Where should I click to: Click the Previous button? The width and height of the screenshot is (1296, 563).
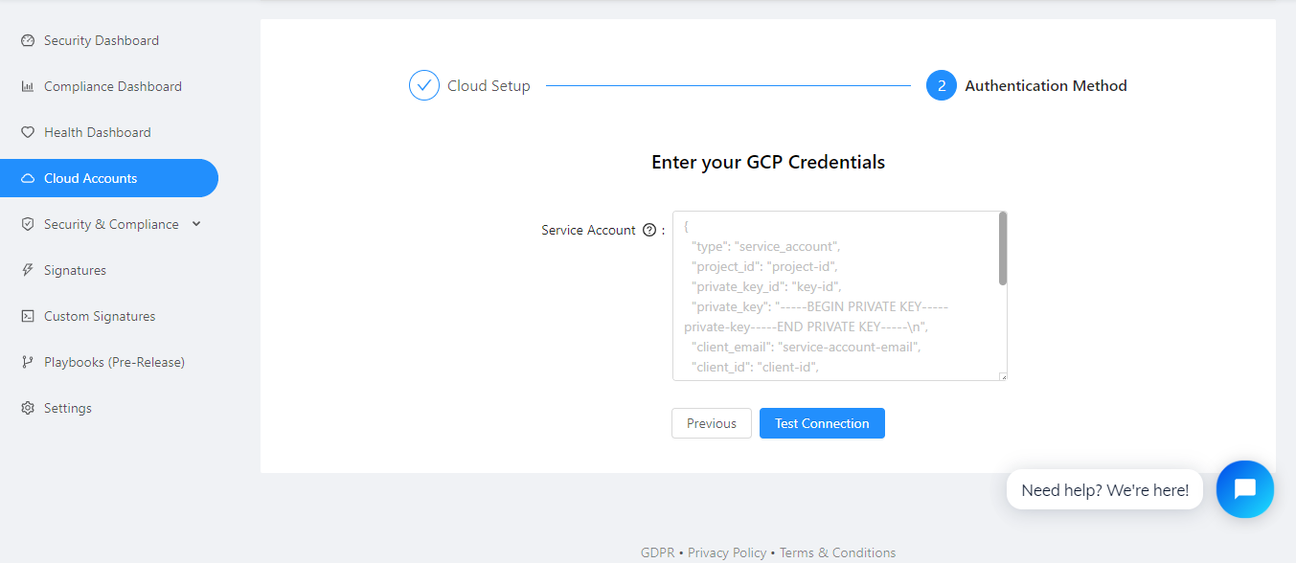[712, 423]
